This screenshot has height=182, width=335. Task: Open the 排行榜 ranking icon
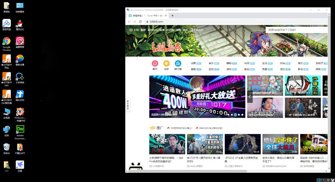178,63
